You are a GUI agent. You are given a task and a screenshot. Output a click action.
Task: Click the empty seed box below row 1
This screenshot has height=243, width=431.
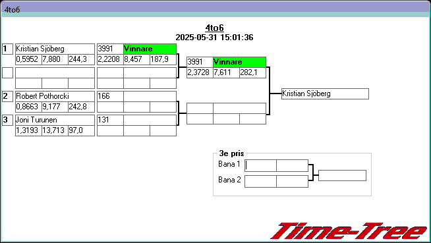pos(7,72)
